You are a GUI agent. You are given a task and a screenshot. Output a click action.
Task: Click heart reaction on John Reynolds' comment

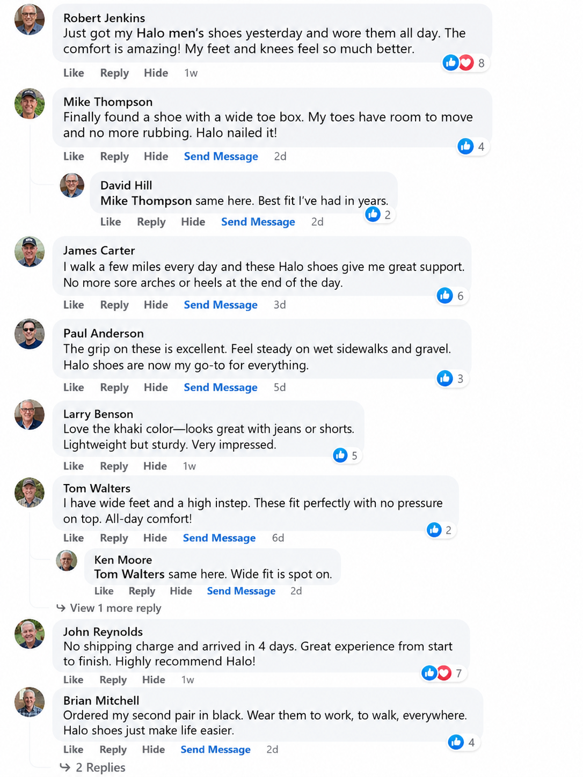coord(444,673)
